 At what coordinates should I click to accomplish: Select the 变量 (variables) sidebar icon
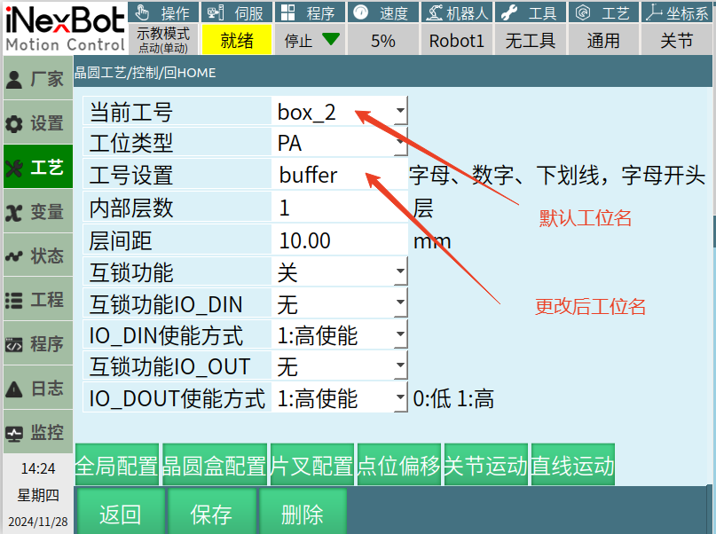14,212
